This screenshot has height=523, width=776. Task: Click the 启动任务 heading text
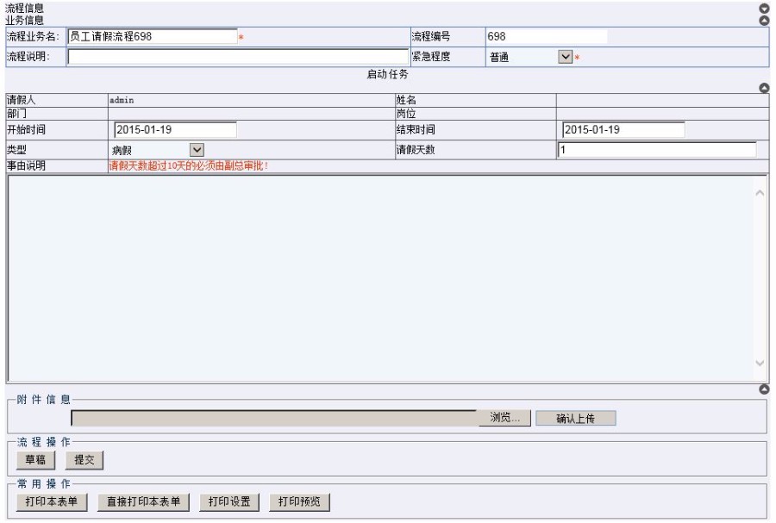point(387,74)
